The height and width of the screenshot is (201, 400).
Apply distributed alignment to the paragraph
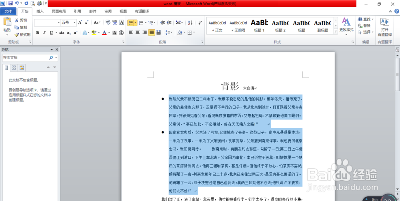(158, 32)
